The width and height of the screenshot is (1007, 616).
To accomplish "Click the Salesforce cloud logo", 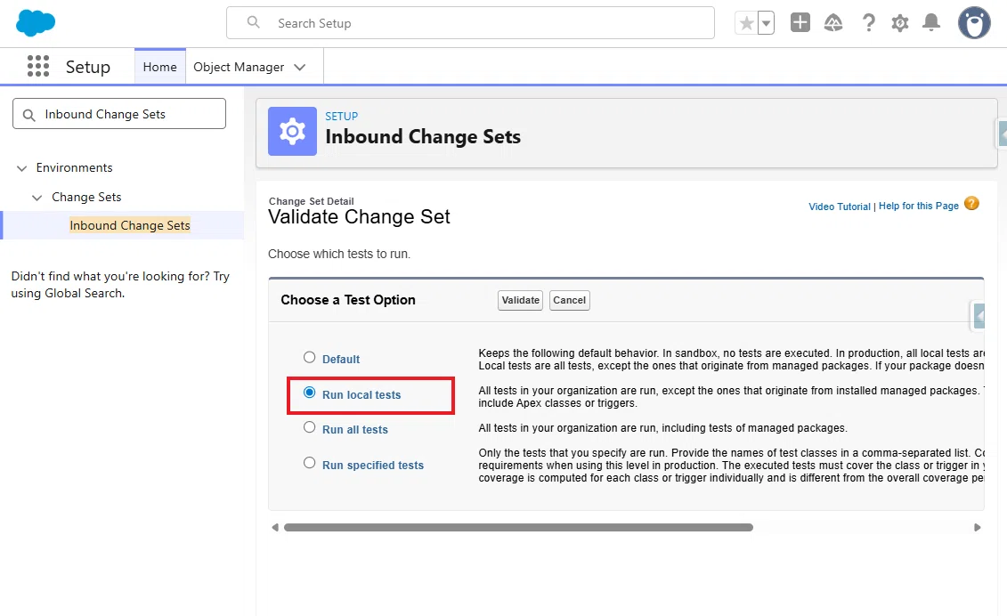I will pos(36,23).
